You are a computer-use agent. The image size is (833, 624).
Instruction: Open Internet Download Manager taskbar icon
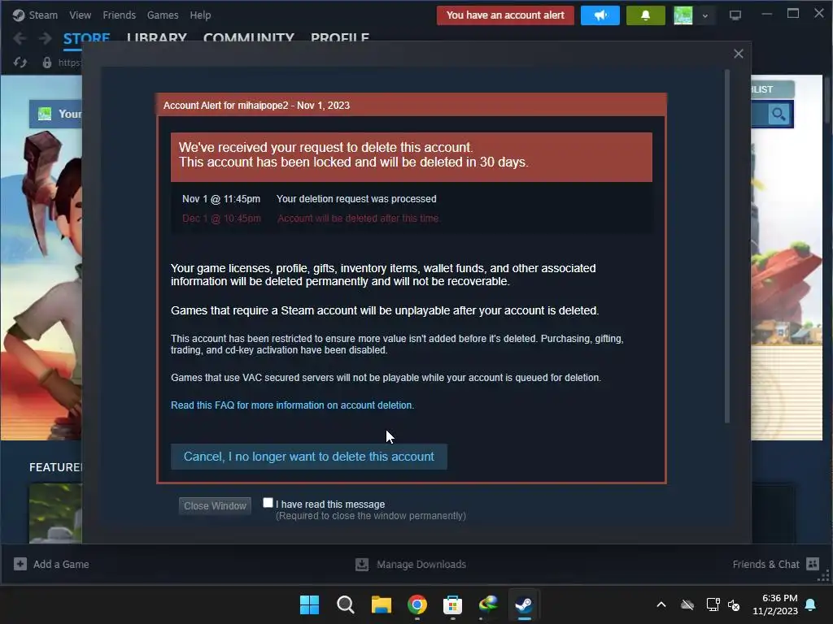click(488, 604)
